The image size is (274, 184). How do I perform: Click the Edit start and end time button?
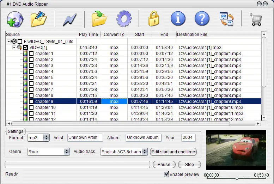coord(173,152)
